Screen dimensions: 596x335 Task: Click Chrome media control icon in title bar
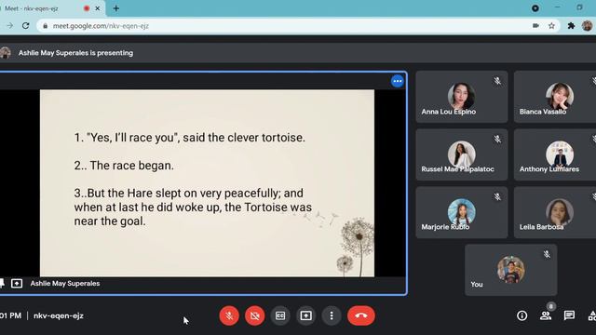pyautogui.click(x=535, y=8)
